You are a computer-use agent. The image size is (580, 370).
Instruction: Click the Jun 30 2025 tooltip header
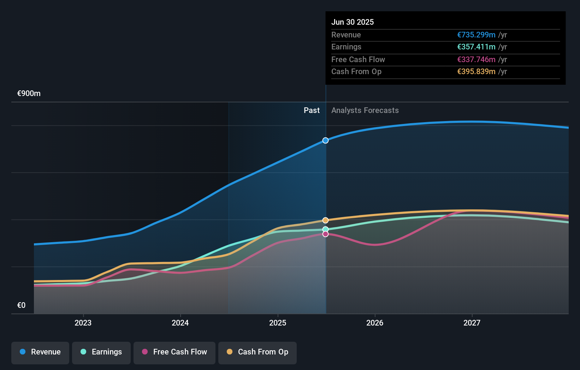(353, 22)
